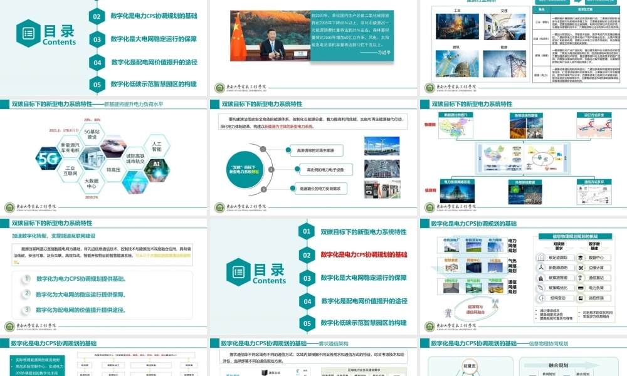Image resolution: width=627 pixels, height=376 pixels.
Task: Select the Xi Jinping speech photo
Action: (270, 36)
